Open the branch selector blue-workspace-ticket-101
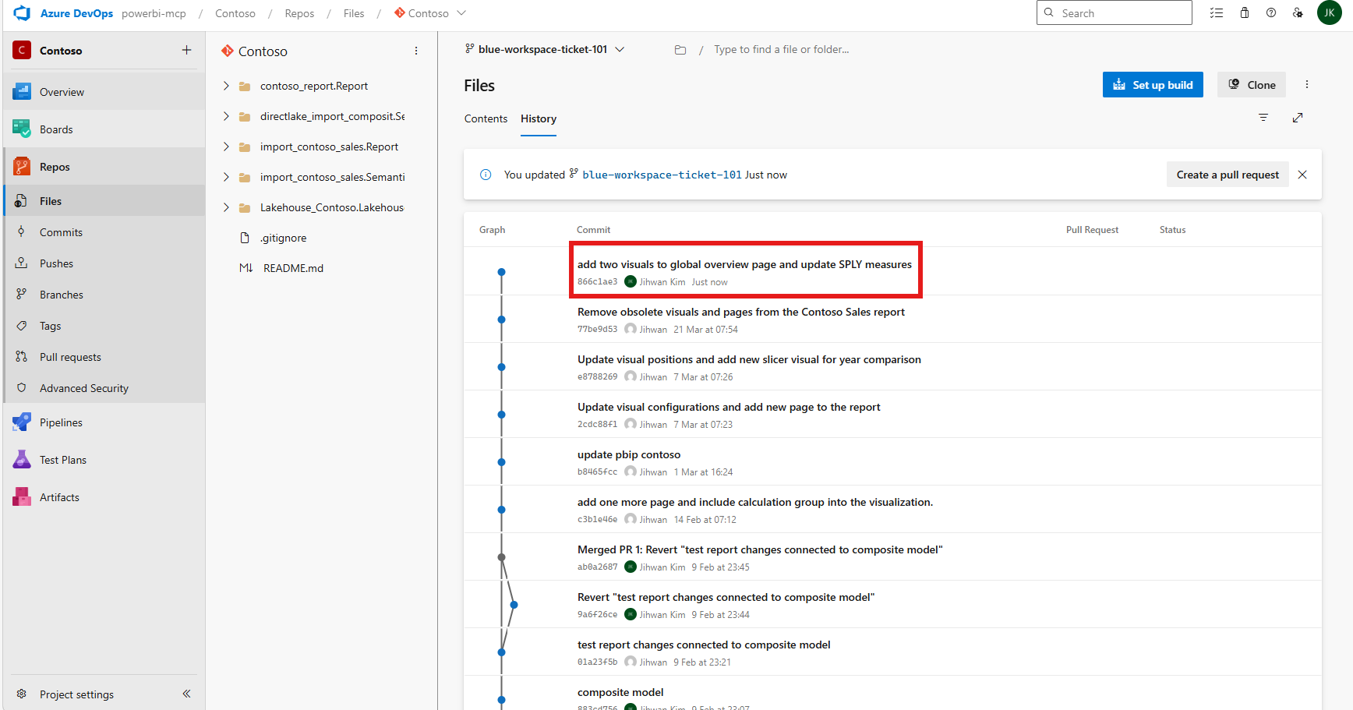Screen dimensions: 1353x710 (544, 49)
